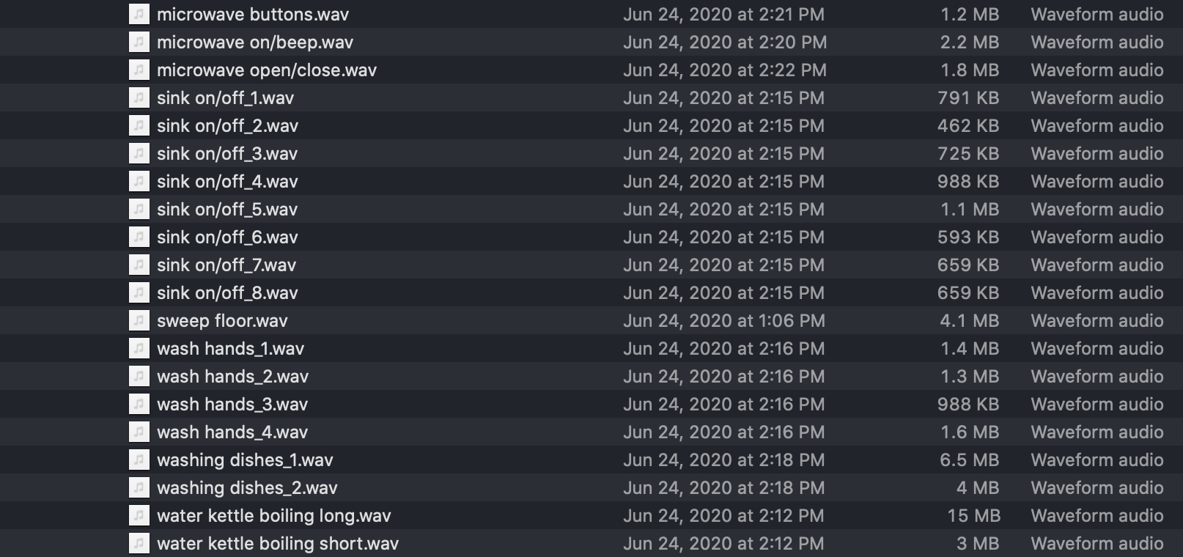Image resolution: width=1183 pixels, height=557 pixels.
Task: Click the microwave open/close.wav file icon
Action: (x=139, y=70)
